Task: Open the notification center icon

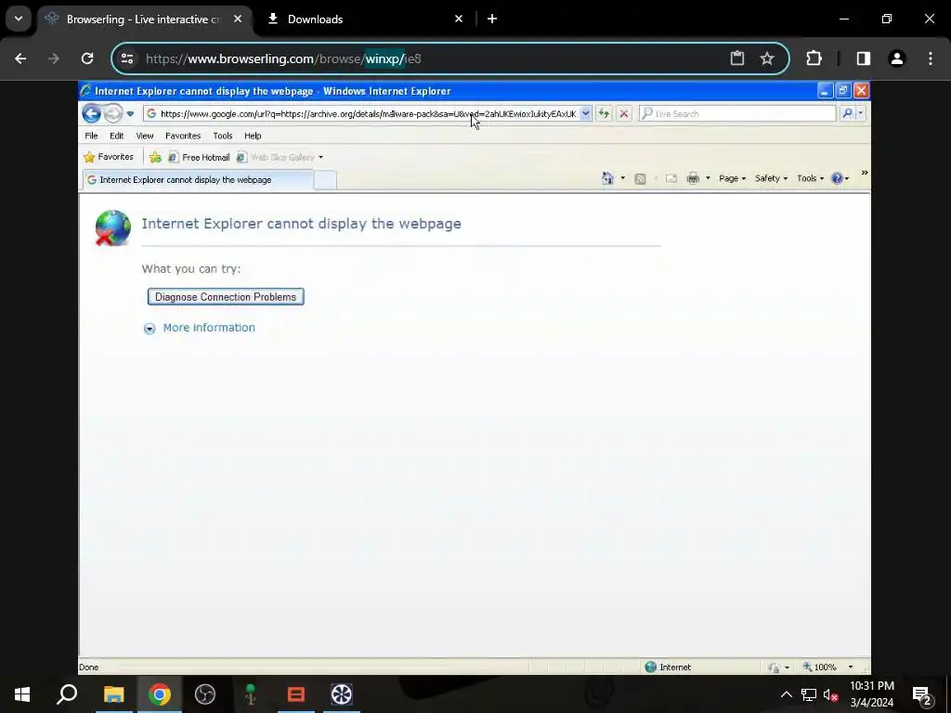Action: pos(922,695)
